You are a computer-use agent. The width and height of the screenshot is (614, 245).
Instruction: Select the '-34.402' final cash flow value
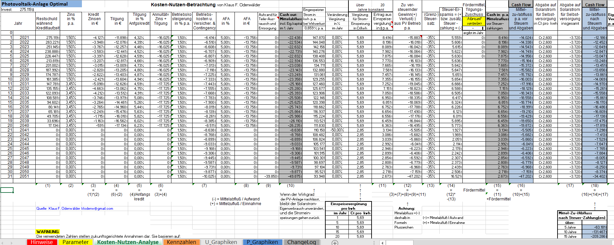(x=595, y=176)
